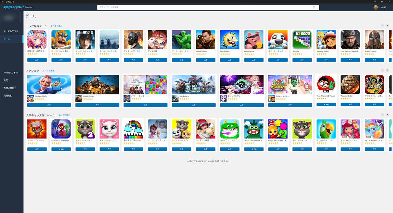
Task: Open the エピックセブン banner image
Action: pos(242,84)
